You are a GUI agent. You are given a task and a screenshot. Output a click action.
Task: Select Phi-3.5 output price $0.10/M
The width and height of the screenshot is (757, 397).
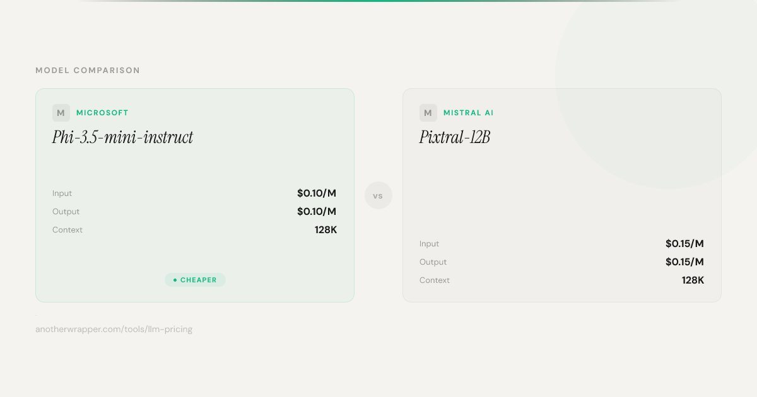point(317,212)
